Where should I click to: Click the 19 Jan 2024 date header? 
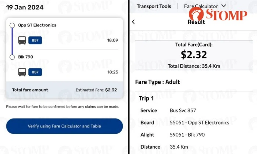tap(25, 7)
